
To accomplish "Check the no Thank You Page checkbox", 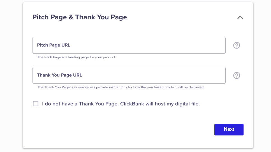I will click(x=36, y=104).
